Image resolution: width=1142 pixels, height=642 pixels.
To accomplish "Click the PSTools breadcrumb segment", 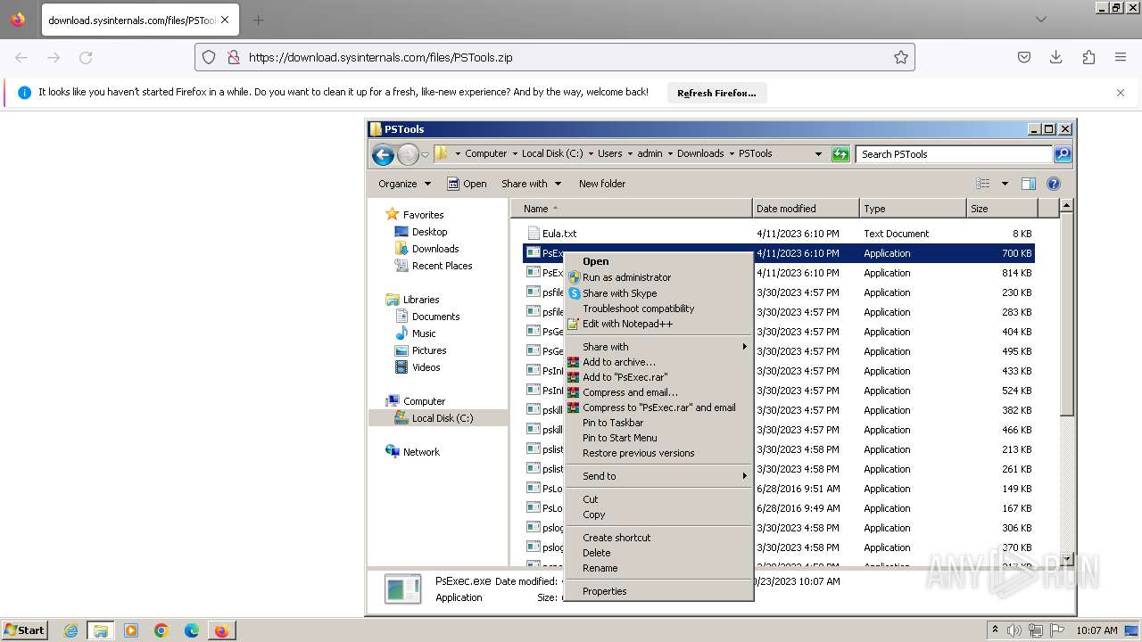I will coord(756,153).
